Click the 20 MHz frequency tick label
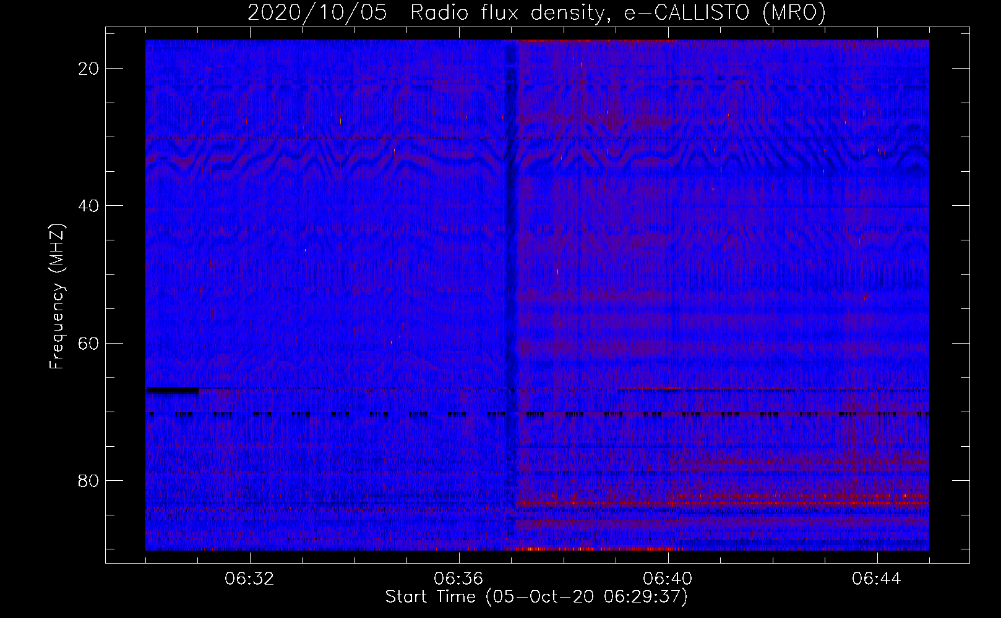The image size is (1001, 618). point(89,69)
